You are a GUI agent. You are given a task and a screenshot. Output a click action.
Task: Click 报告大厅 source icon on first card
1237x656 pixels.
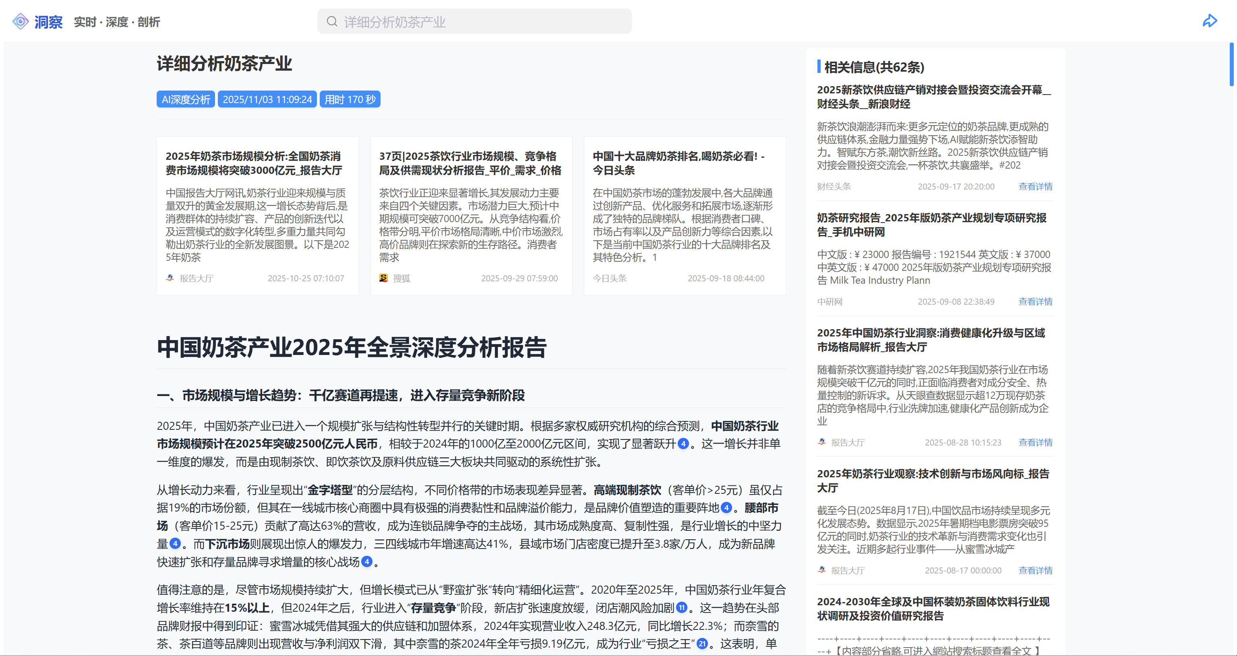(170, 278)
